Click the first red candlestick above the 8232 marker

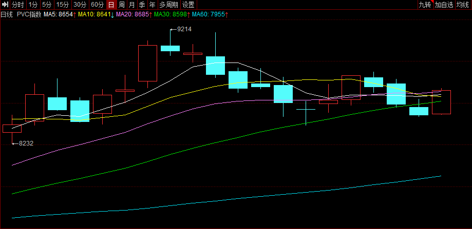coord(12,129)
